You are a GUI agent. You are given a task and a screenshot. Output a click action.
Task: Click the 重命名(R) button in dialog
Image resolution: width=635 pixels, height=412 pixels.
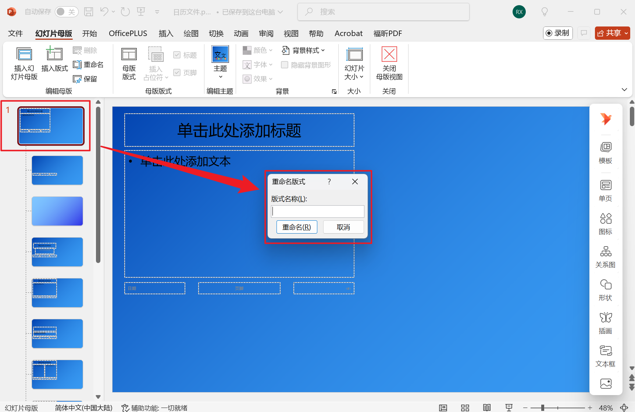tap(297, 227)
